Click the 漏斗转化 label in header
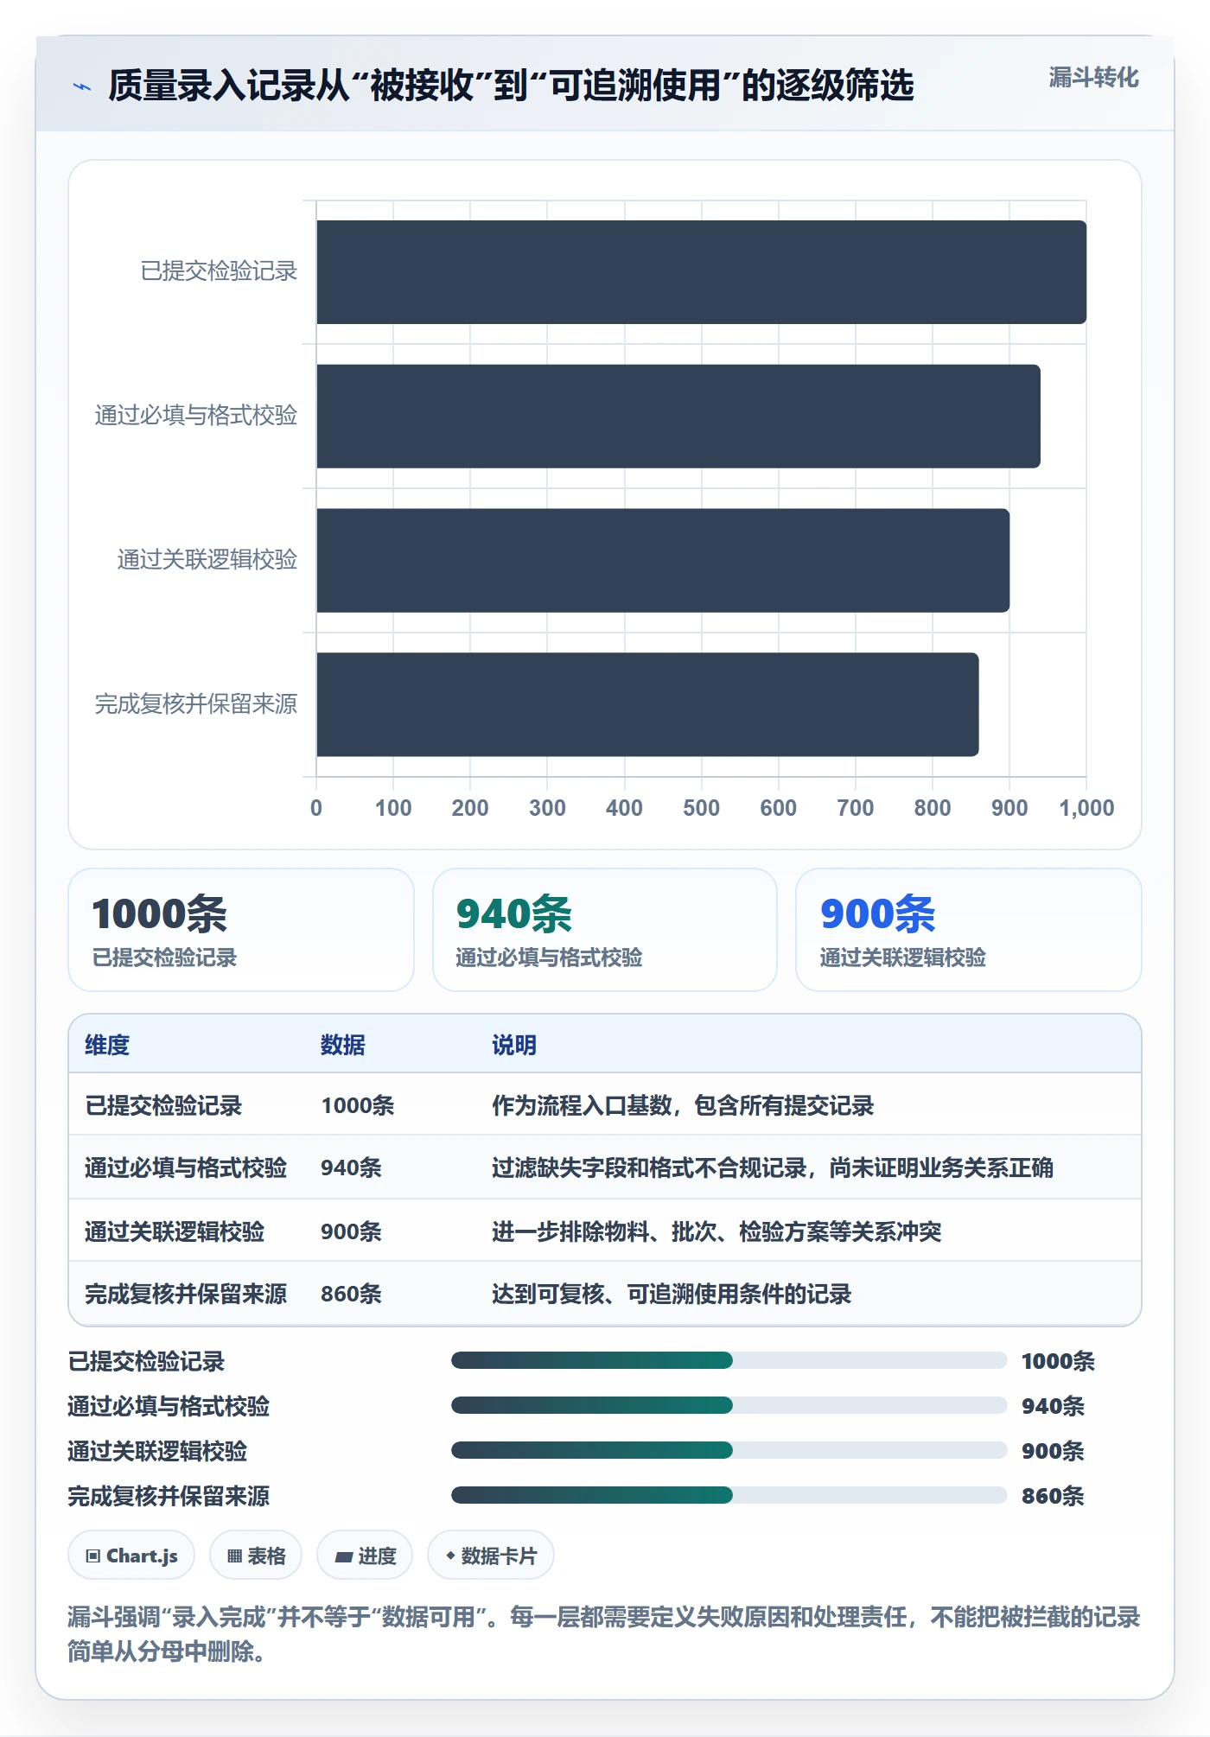Viewport: 1210px width, 1737px height. (1093, 78)
